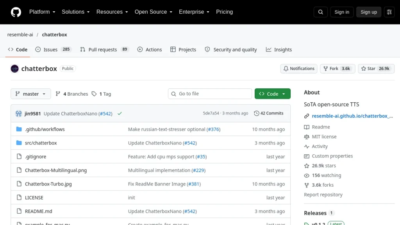Click the file icon beside Chatterbox-Turbo.jpg
This screenshot has height=225, width=400.
coord(19,184)
